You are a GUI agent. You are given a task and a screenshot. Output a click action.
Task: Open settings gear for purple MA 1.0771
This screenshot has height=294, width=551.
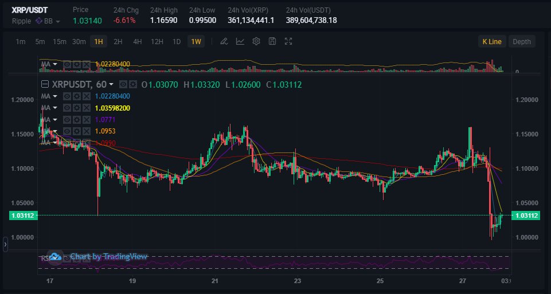[77, 119]
